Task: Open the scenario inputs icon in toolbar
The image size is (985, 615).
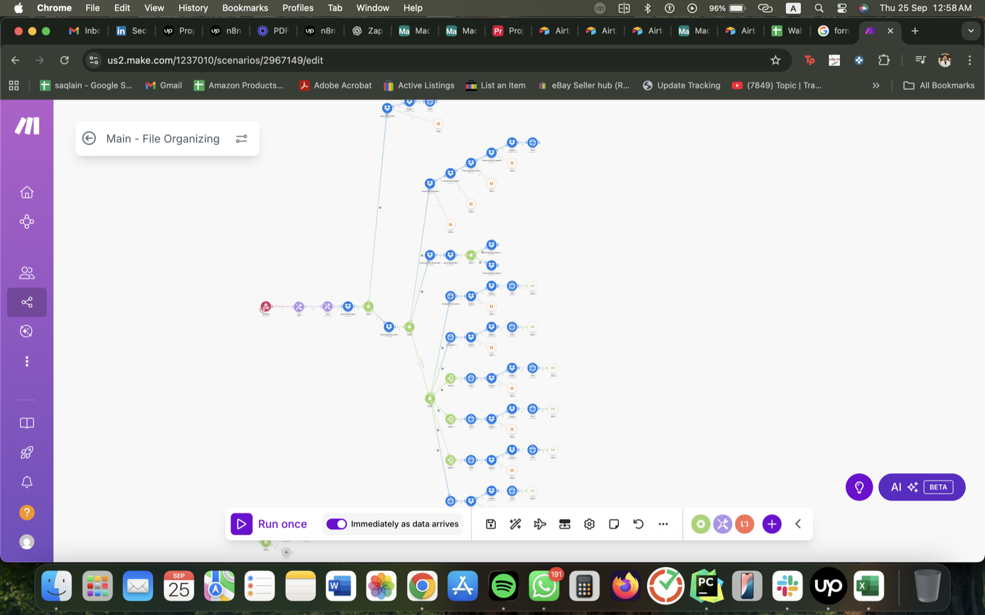Action: click(x=565, y=524)
